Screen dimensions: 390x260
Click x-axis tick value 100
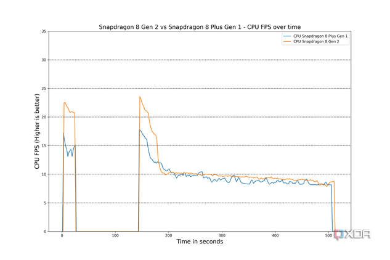coord(115,235)
